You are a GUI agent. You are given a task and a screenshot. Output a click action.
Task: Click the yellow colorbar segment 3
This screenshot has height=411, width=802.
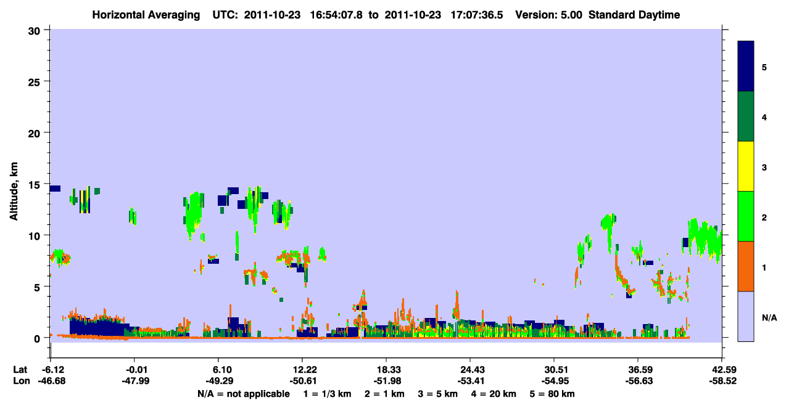click(746, 166)
